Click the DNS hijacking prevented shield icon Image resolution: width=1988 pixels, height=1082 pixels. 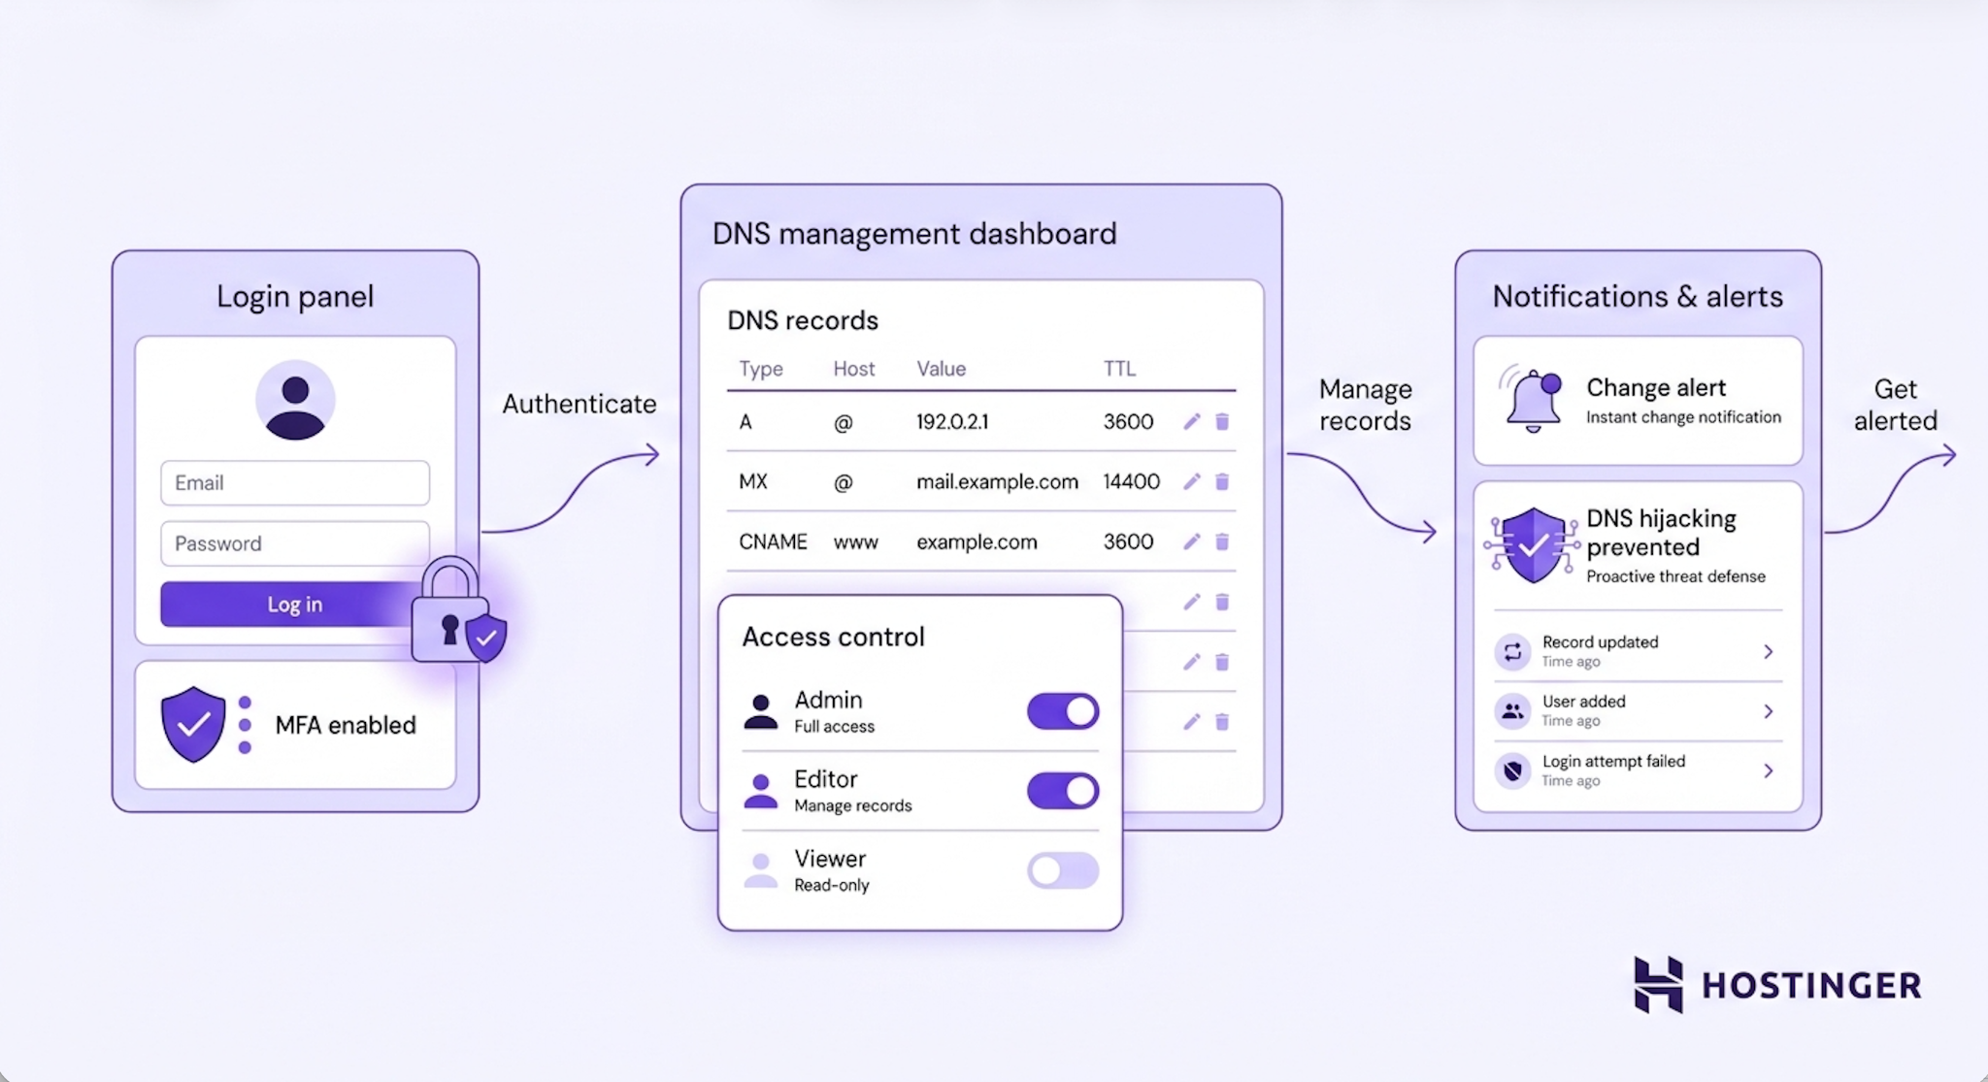tap(1532, 544)
